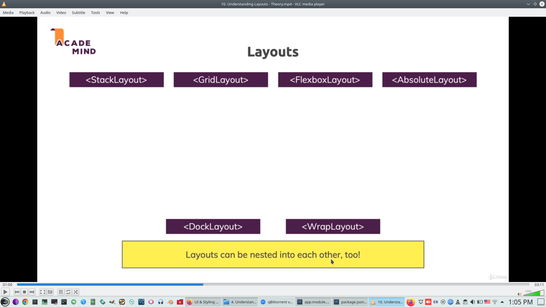Open the Subtitle menu
This screenshot has height=307, width=546.
78,13
